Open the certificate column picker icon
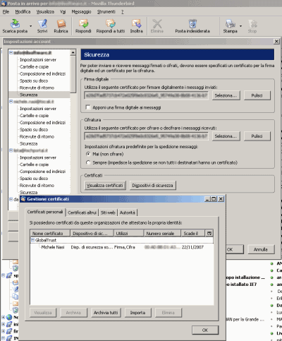 point(209,233)
